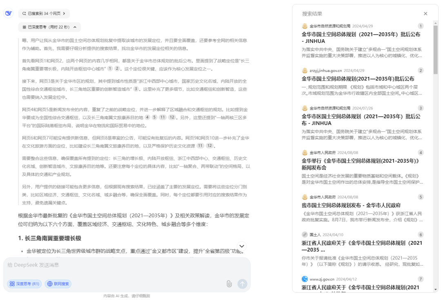This screenshot has height=300, width=441.
Task: Click the deep-think icon in the 已深度思考 chip
Action: pyautogui.click(x=24, y=27)
